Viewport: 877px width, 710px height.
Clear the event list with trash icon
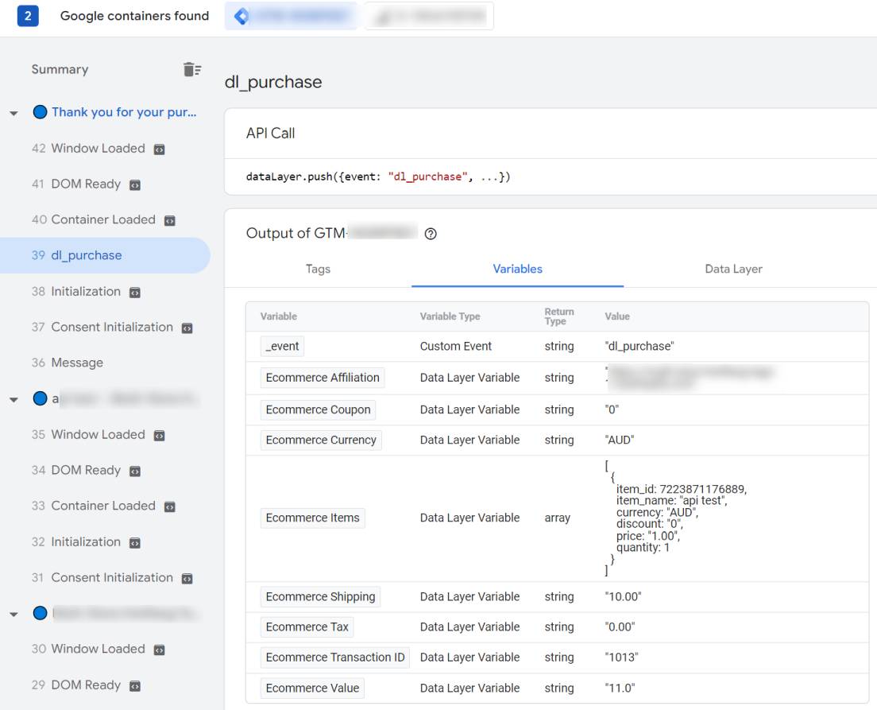click(192, 69)
